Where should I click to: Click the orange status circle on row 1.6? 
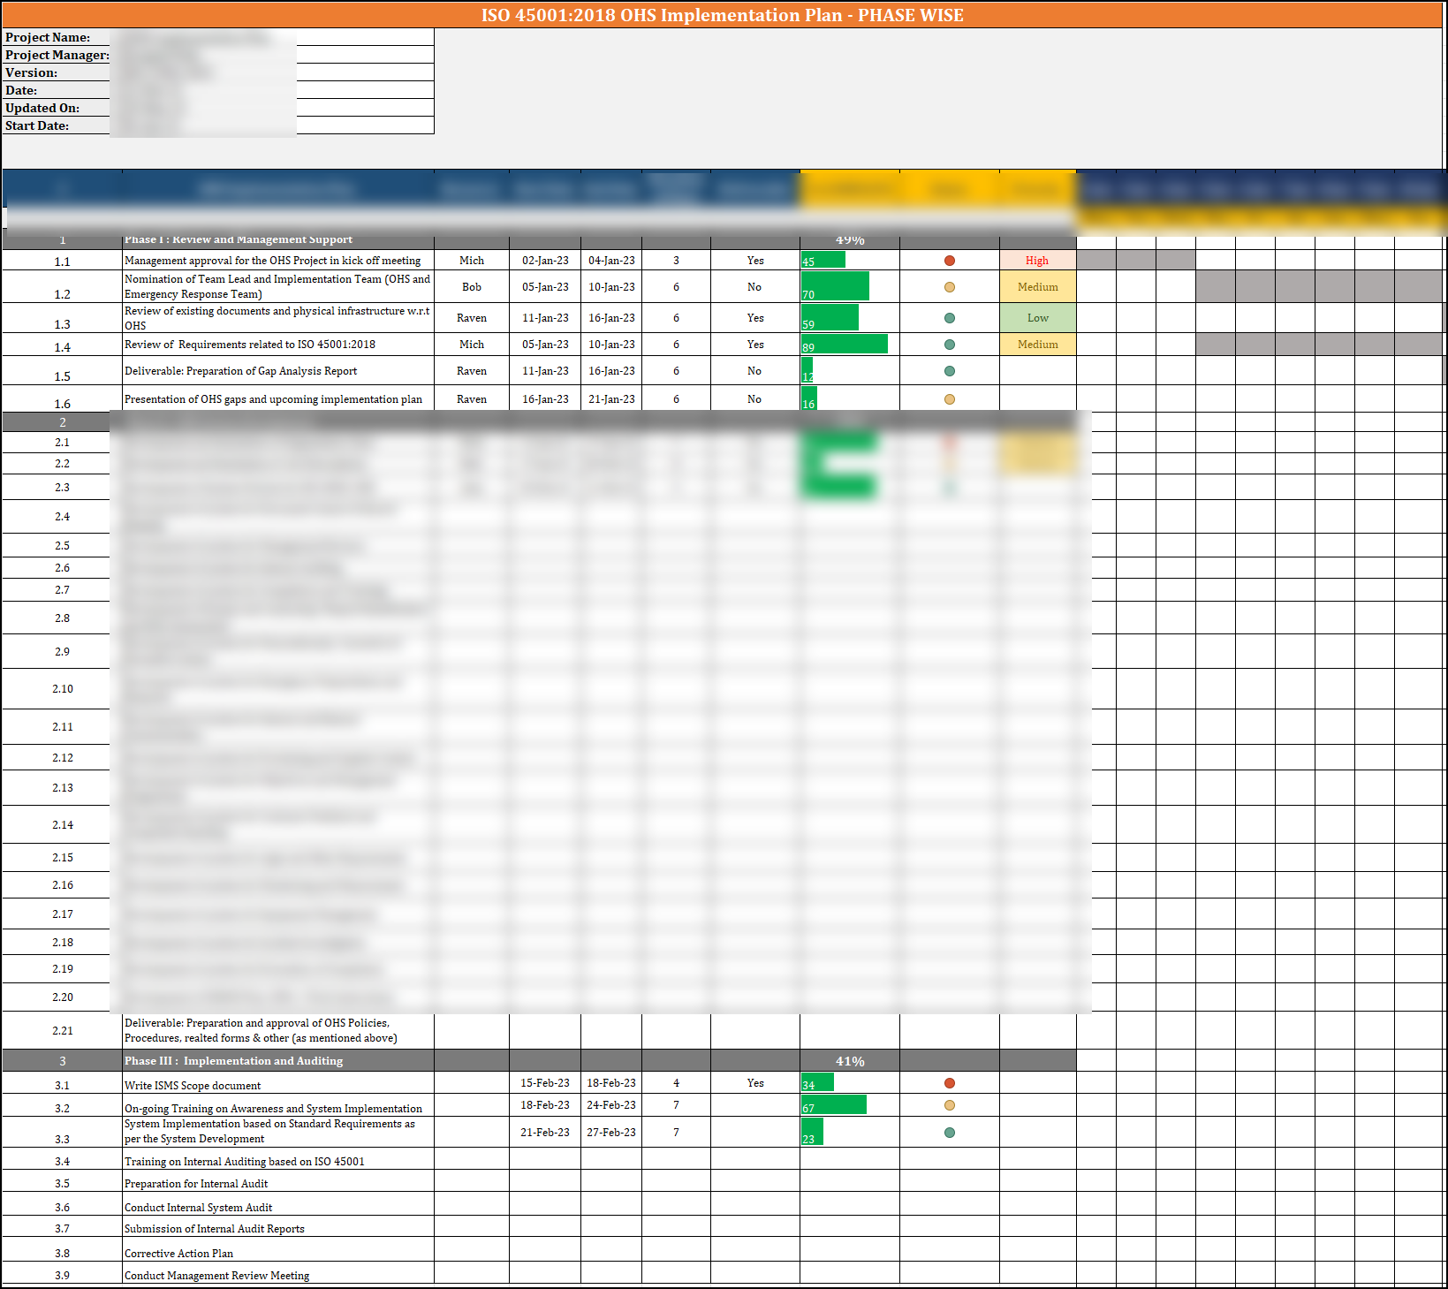(949, 398)
